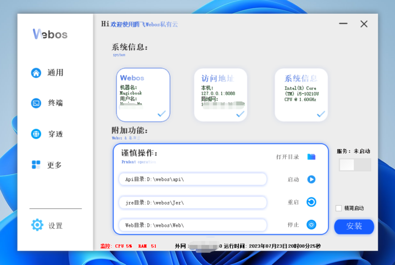Click the 启动 label

pos(293,179)
